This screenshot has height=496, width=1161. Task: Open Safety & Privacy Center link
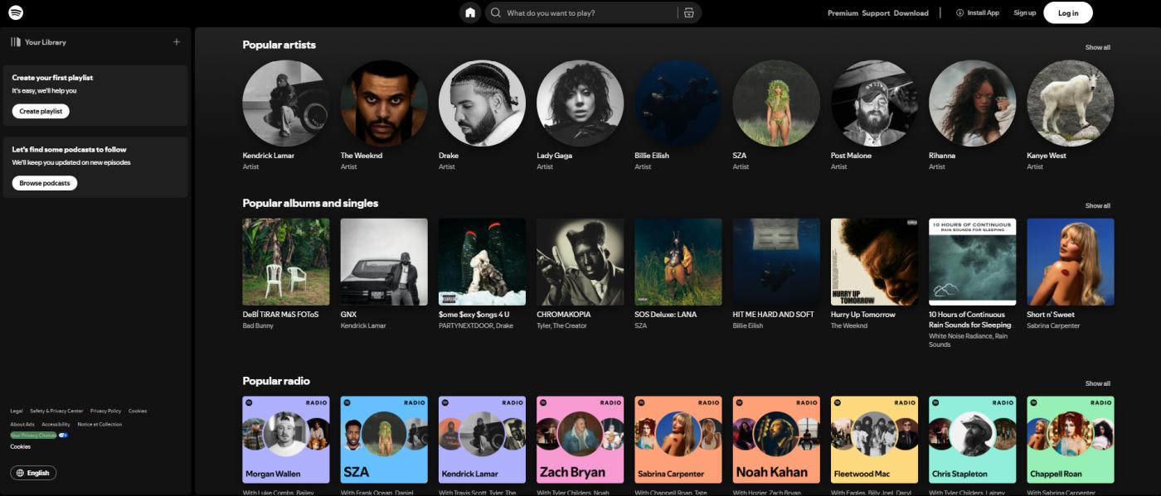pos(56,411)
